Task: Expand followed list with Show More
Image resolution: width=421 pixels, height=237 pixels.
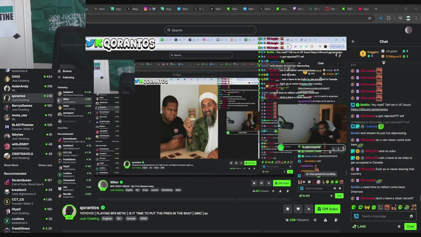Action: pyautogui.click(x=11, y=165)
